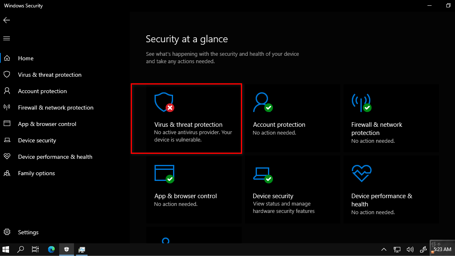This screenshot has height=256, width=455.
Task: Click the clock showing 5:23 AM
Action: [x=442, y=249]
